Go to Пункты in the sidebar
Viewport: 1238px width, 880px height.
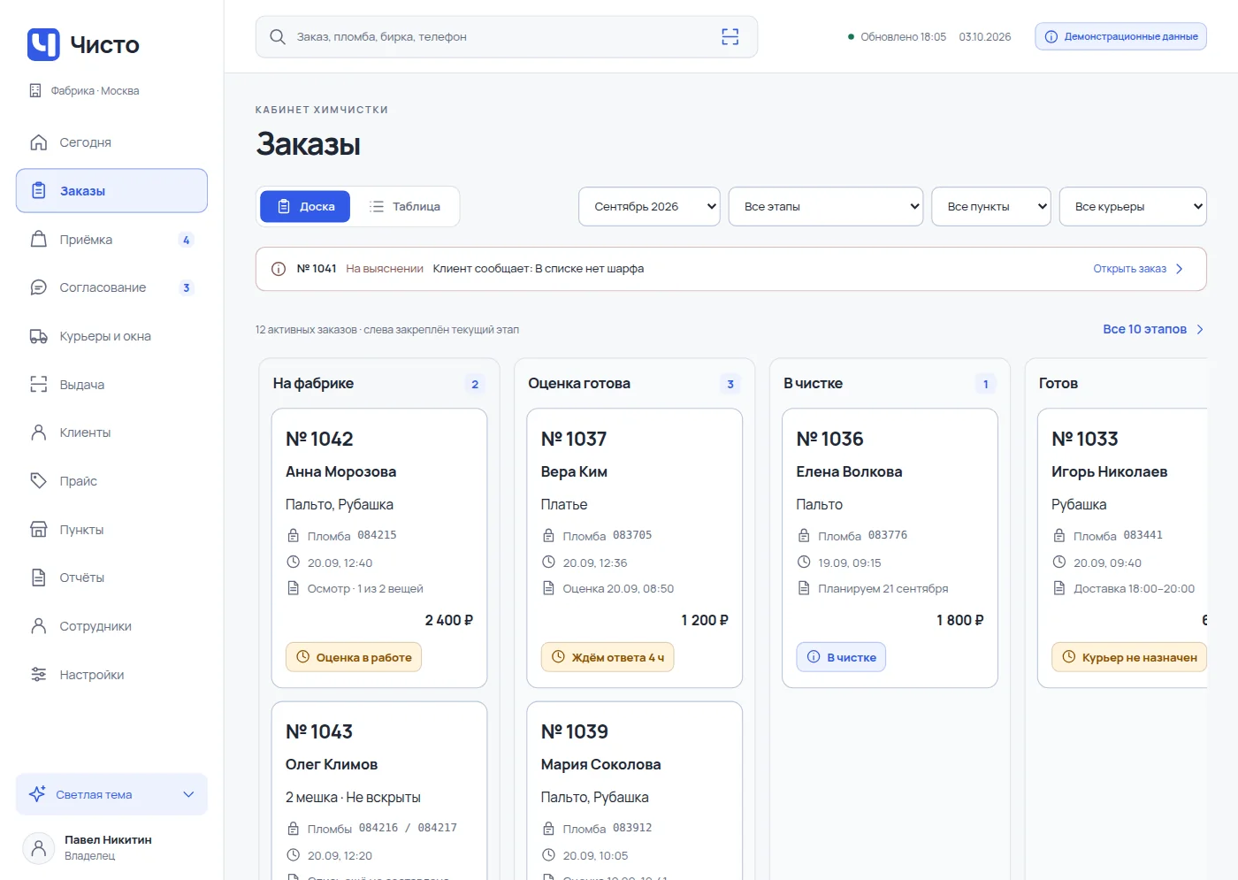click(111, 530)
